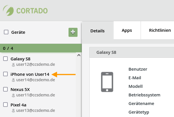Screen dimensions: 174x117
Task: Check the Pixel 4a device checkbox
Action: click(x=5, y=105)
